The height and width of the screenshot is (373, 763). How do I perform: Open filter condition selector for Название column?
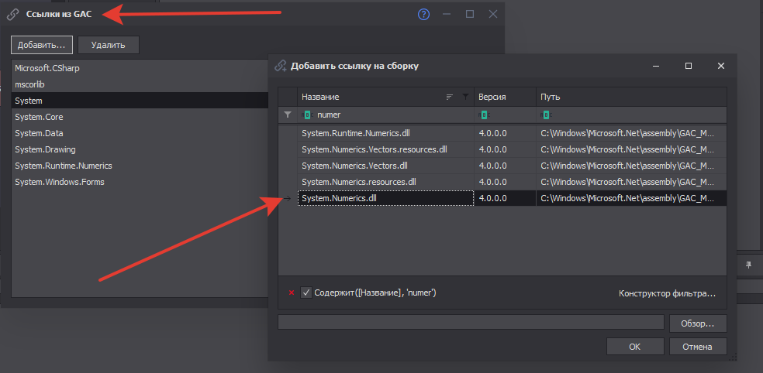[307, 115]
